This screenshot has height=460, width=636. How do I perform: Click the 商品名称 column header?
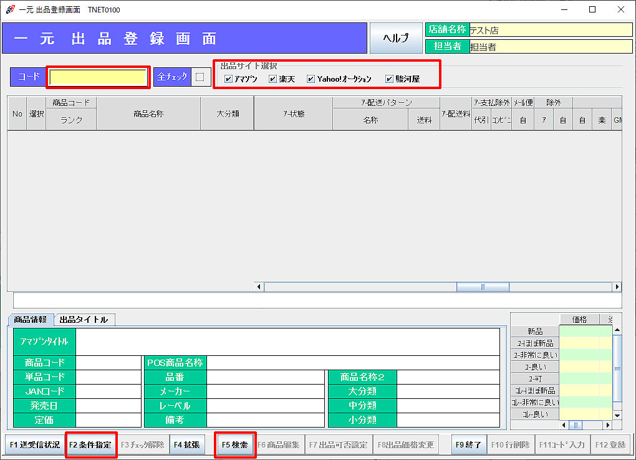[x=148, y=114]
